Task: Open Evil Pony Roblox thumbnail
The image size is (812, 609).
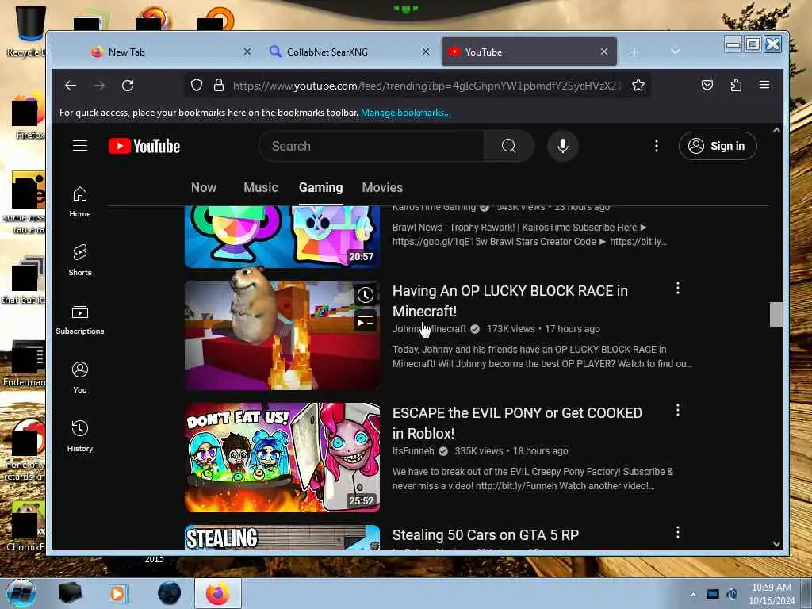Action: [282, 458]
